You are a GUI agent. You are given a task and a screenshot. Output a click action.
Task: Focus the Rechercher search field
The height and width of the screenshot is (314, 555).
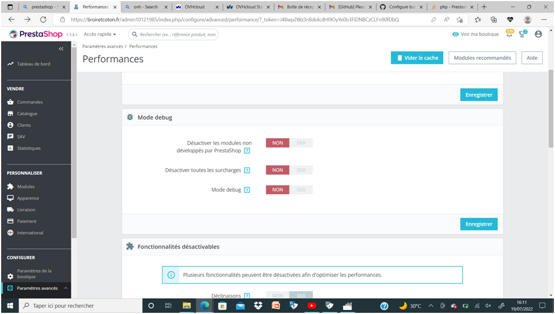[x=174, y=35]
